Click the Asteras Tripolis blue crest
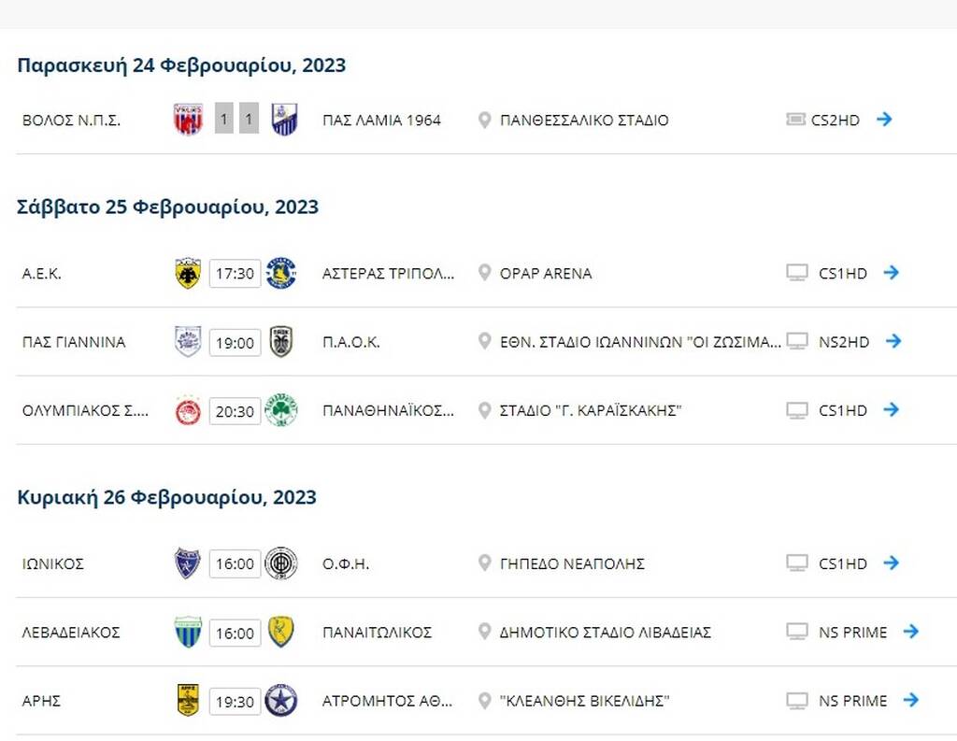 click(281, 273)
